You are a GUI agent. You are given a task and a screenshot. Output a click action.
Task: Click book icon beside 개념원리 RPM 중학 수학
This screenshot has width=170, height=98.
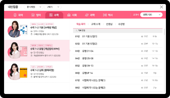[x=31, y=56]
